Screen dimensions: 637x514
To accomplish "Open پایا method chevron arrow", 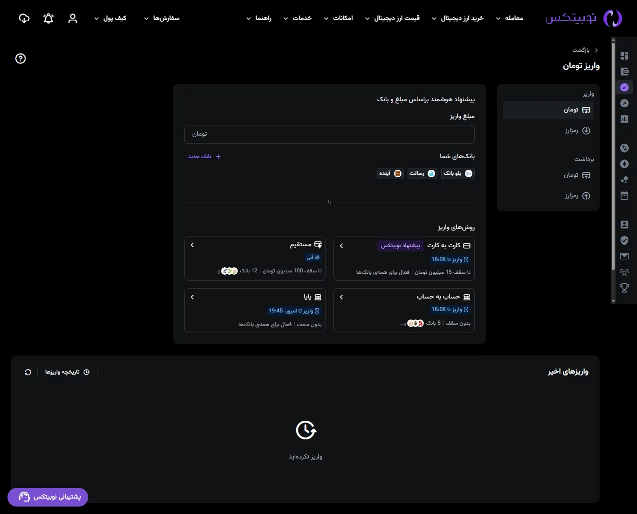I will [x=192, y=297].
